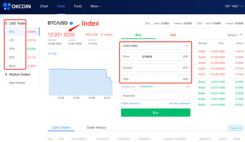Screen dimensions: 245x142
Task: Click the OKCOIN logo
Action: [17, 6]
